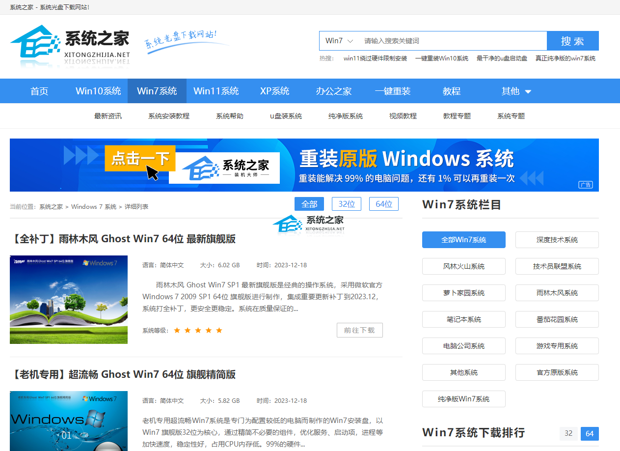The height and width of the screenshot is (451, 620).
Task: Open the 教程 menu item
Action: (x=451, y=91)
